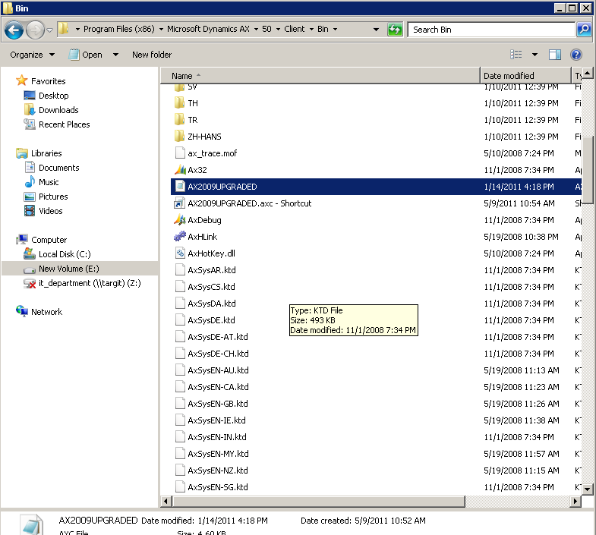Select Desktop in Favorites
The height and width of the screenshot is (535, 596).
point(54,96)
